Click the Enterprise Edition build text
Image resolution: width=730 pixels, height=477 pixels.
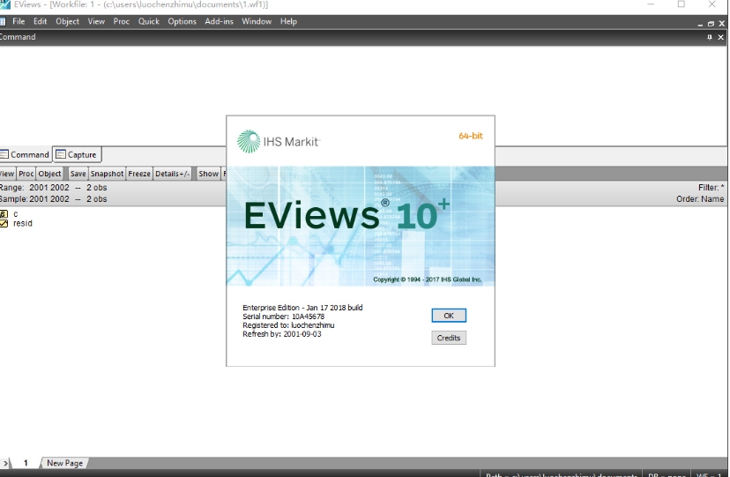[x=302, y=308]
